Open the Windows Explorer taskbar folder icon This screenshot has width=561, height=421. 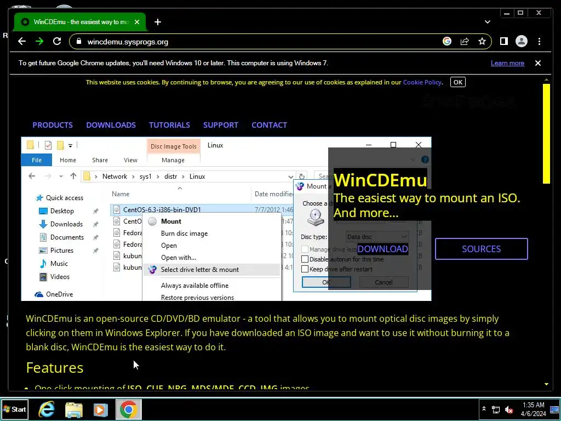pyautogui.click(x=74, y=409)
